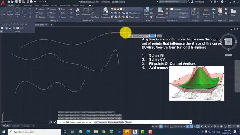This screenshot has height=135, width=240.
Task: Select the Line tool
Action: tap(3, 12)
